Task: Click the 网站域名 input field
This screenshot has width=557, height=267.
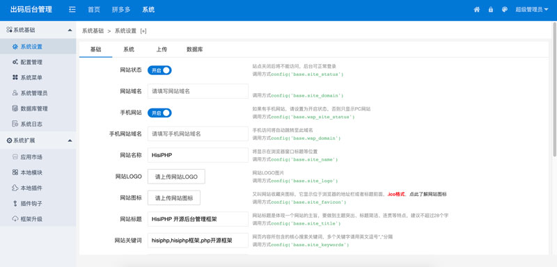Action: 198,91
